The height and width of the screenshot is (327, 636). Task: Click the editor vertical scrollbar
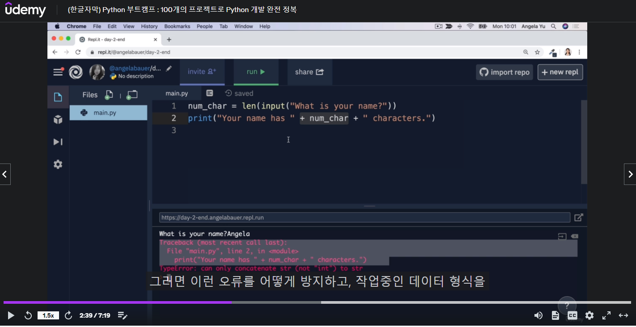584,142
